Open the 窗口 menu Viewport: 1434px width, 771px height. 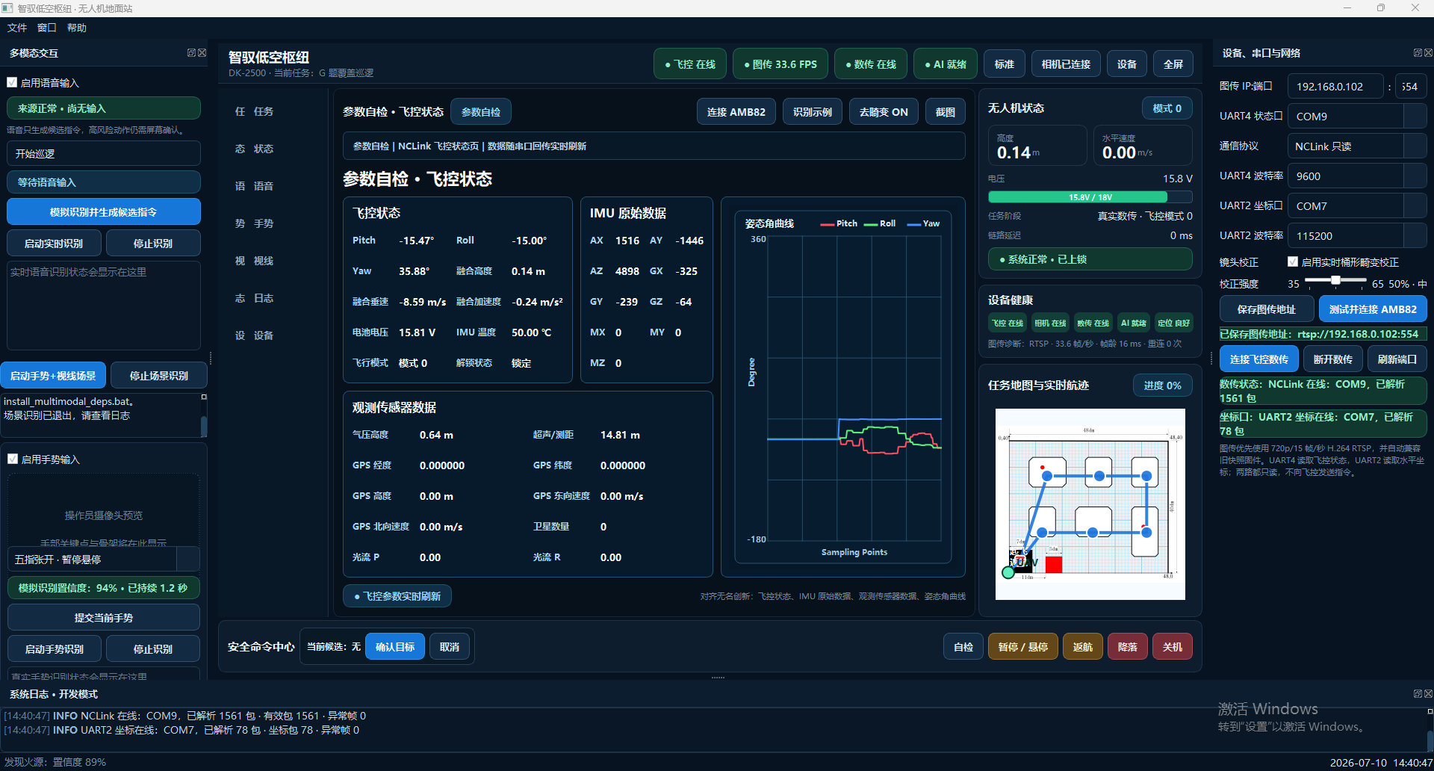[47, 28]
